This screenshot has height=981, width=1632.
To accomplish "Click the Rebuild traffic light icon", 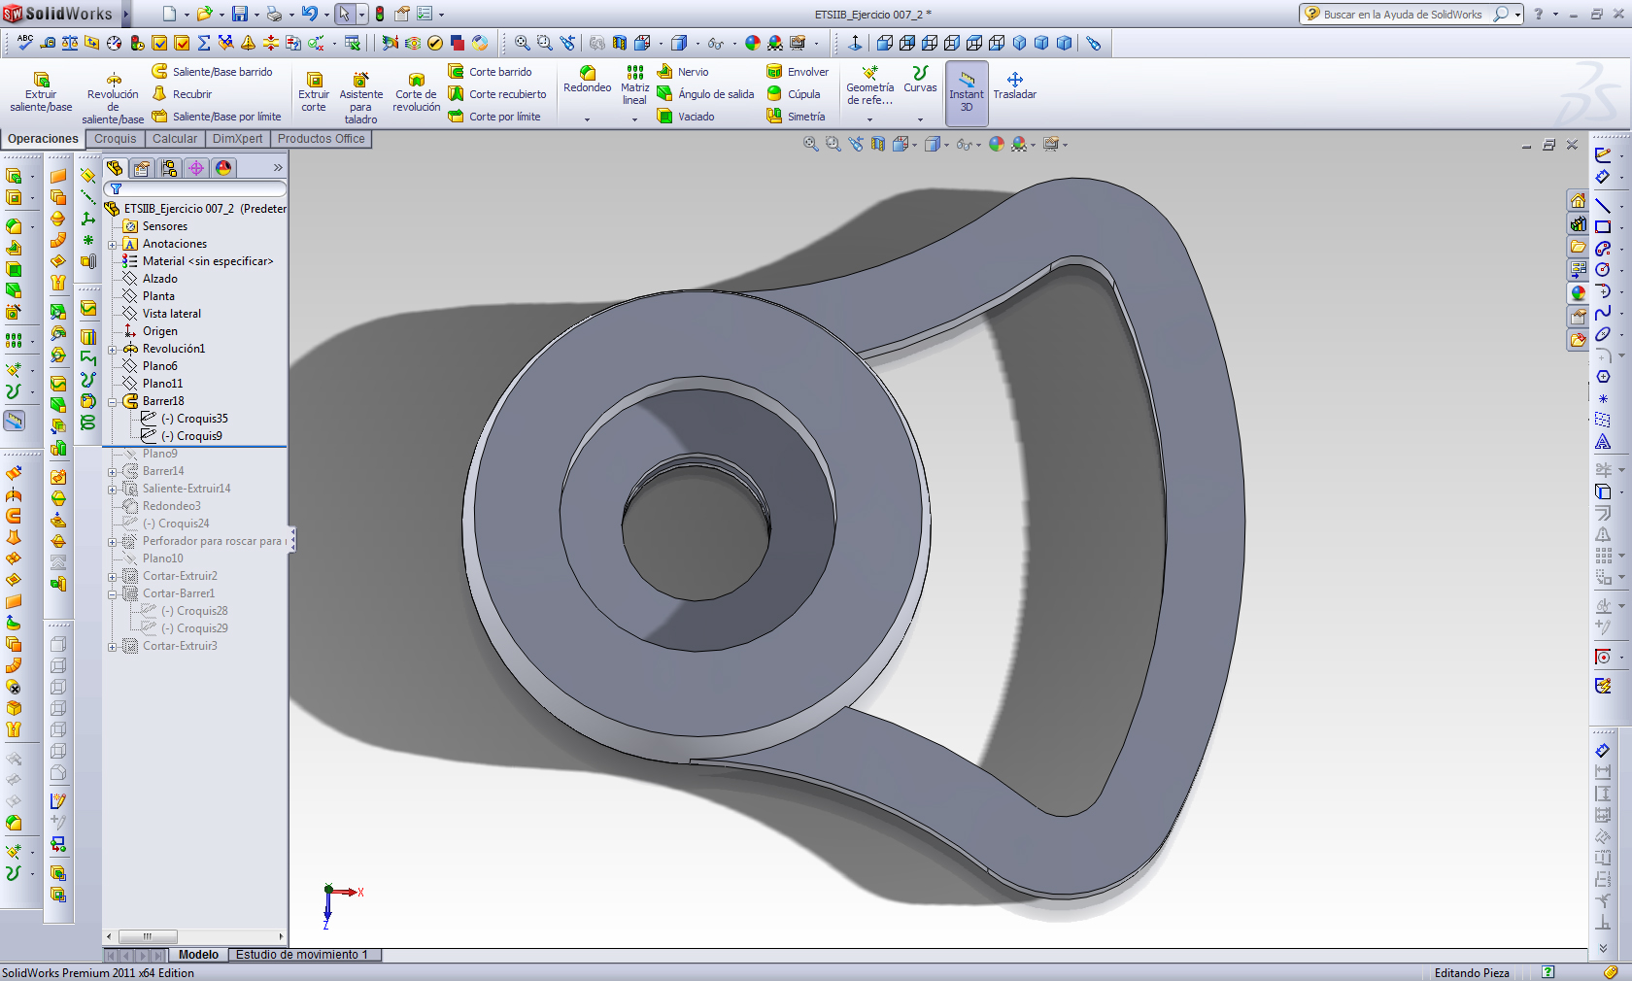I will tap(380, 14).
